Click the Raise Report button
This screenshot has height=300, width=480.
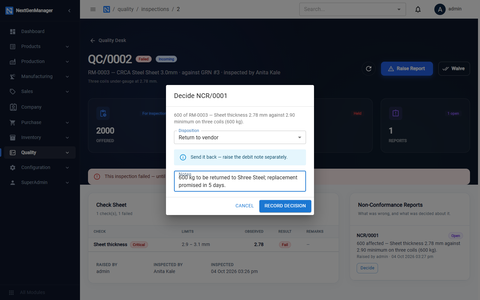[407, 69]
